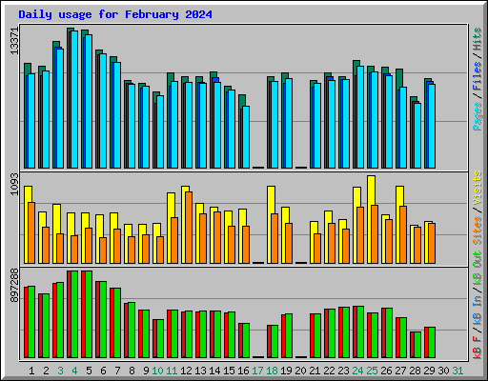This screenshot has width=488, height=381.
Task: Click the green kB Out bar for day 5
Action: click(x=89, y=314)
